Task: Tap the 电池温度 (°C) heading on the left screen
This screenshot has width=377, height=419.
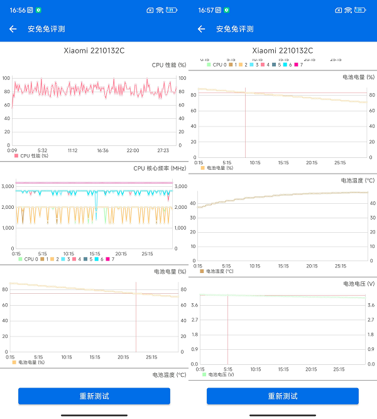Action: click(x=169, y=375)
